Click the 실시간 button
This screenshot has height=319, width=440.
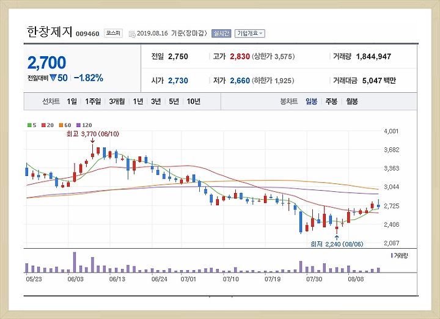221,34
